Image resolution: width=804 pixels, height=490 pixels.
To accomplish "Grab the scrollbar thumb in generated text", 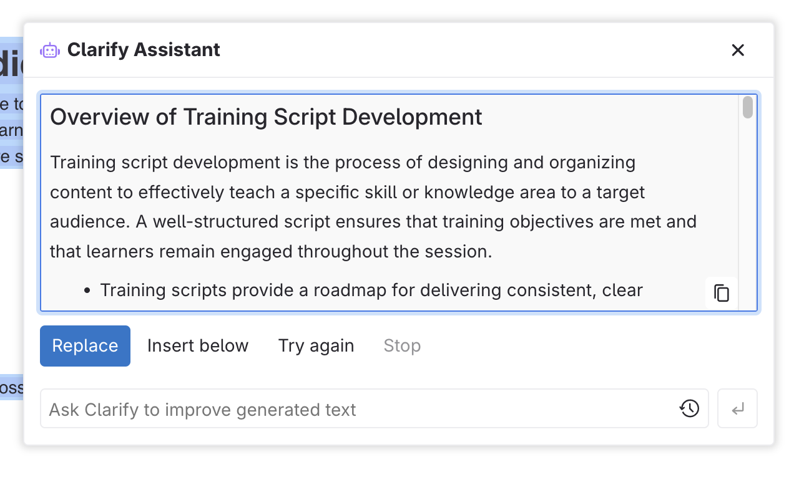I will tap(747, 107).
